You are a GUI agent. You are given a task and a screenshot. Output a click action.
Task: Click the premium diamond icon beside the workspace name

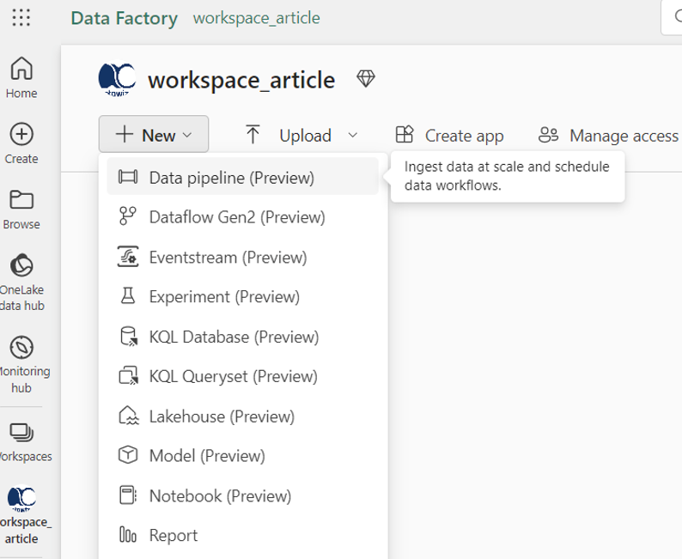[x=366, y=80]
